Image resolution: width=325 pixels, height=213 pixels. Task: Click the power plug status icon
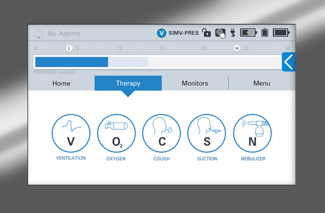point(233,33)
